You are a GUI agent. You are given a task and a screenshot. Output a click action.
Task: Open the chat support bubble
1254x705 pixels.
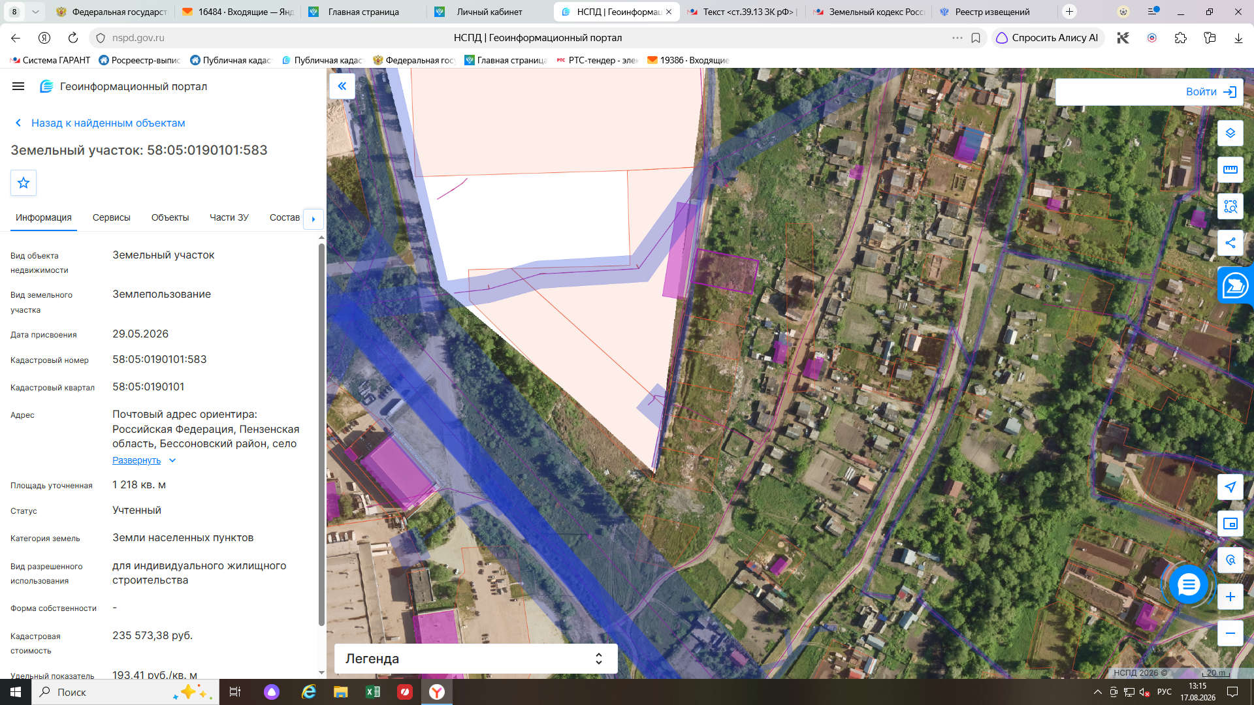coord(1188,585)
